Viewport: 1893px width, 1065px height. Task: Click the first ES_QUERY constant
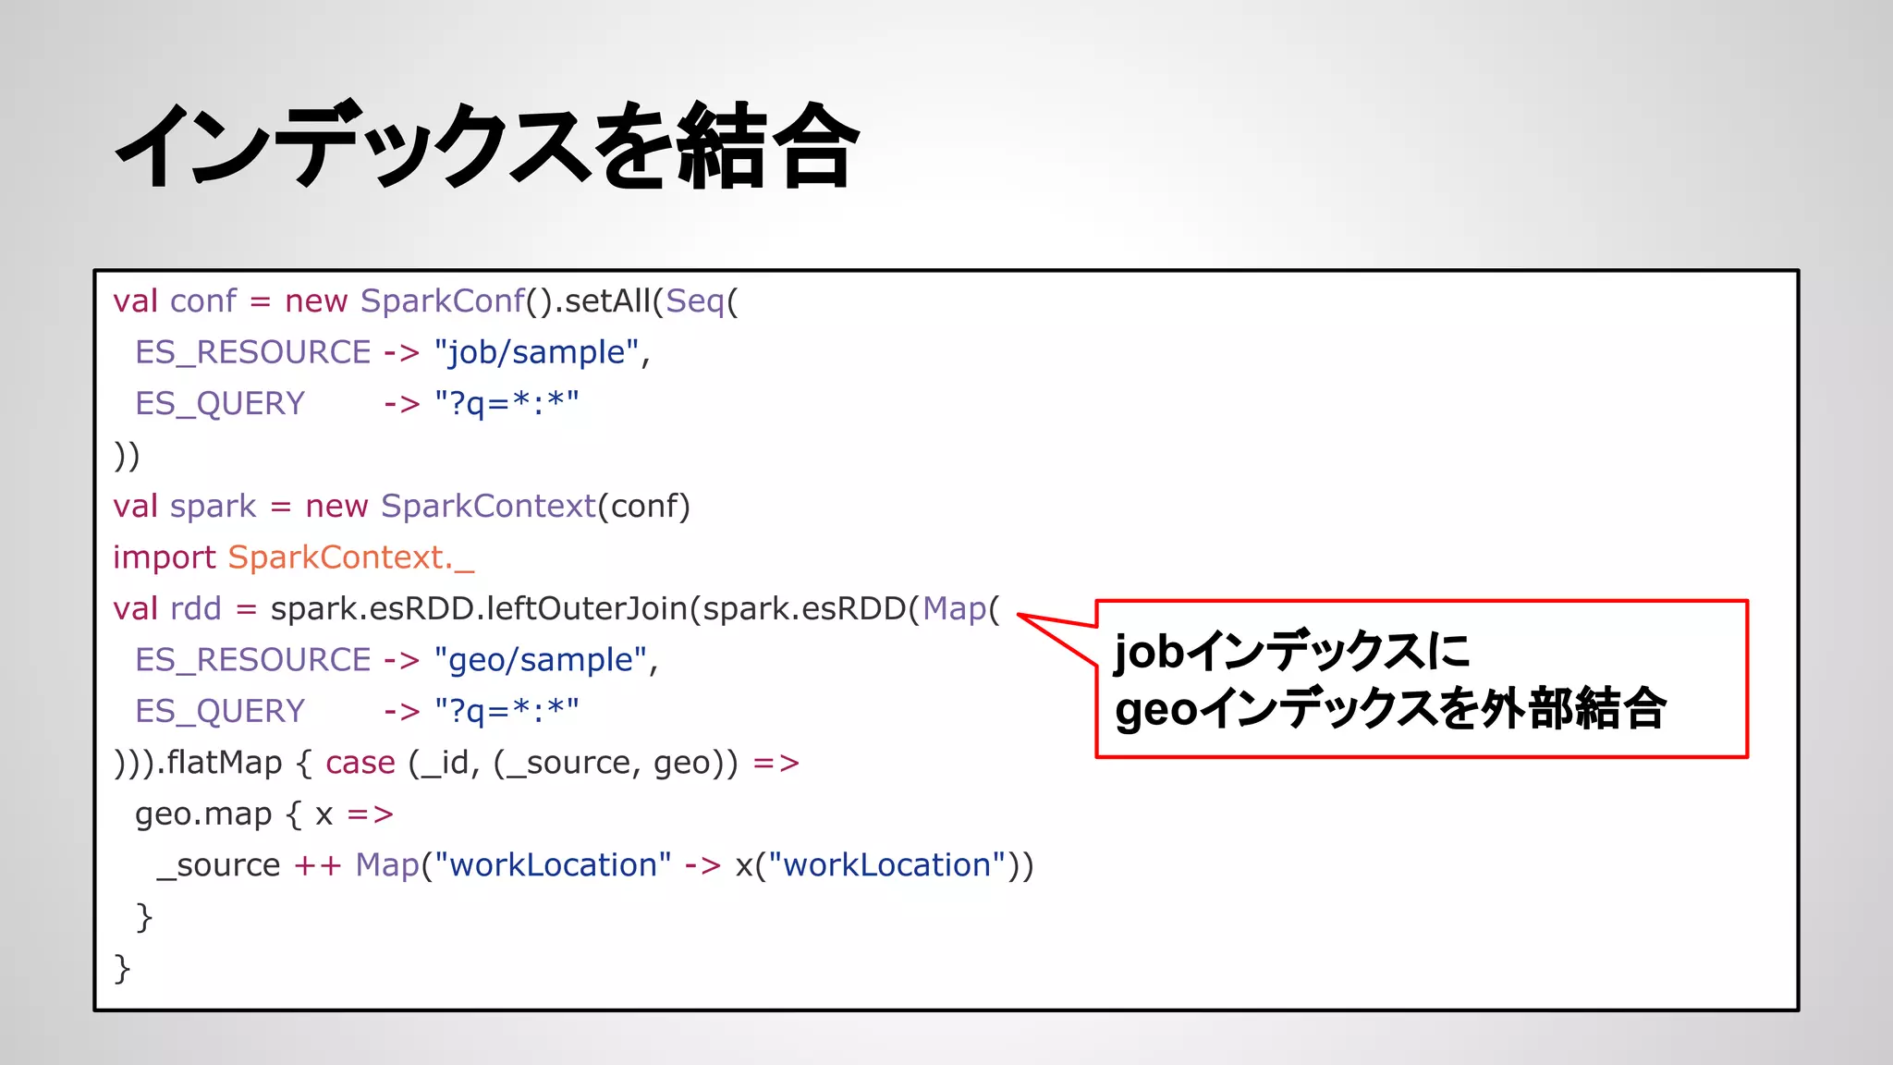tap(220, 404)
